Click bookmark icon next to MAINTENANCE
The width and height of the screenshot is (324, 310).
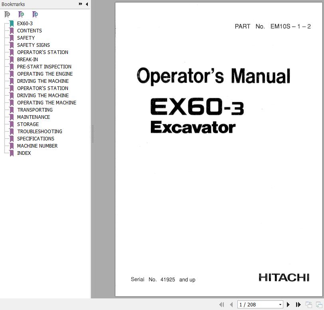click(12, 117)
